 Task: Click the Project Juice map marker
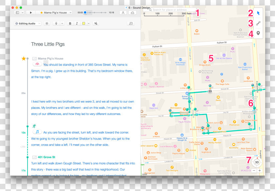pyautogui.click(x=221, y=123)
